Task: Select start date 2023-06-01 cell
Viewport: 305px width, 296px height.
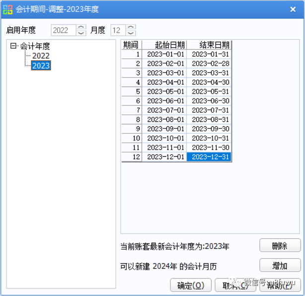Action: [164, 101]
